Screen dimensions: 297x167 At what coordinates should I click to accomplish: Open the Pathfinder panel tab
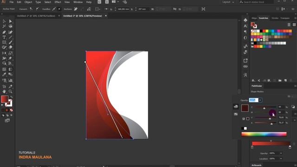click(257, 86)
